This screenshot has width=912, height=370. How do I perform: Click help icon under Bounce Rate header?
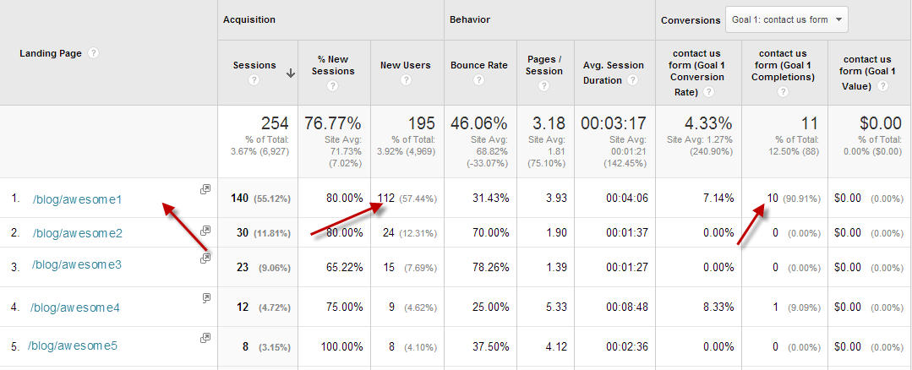click(x=478, y=80)
